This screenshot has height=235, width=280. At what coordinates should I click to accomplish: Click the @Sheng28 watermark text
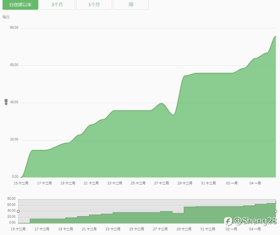coord(255,221)
